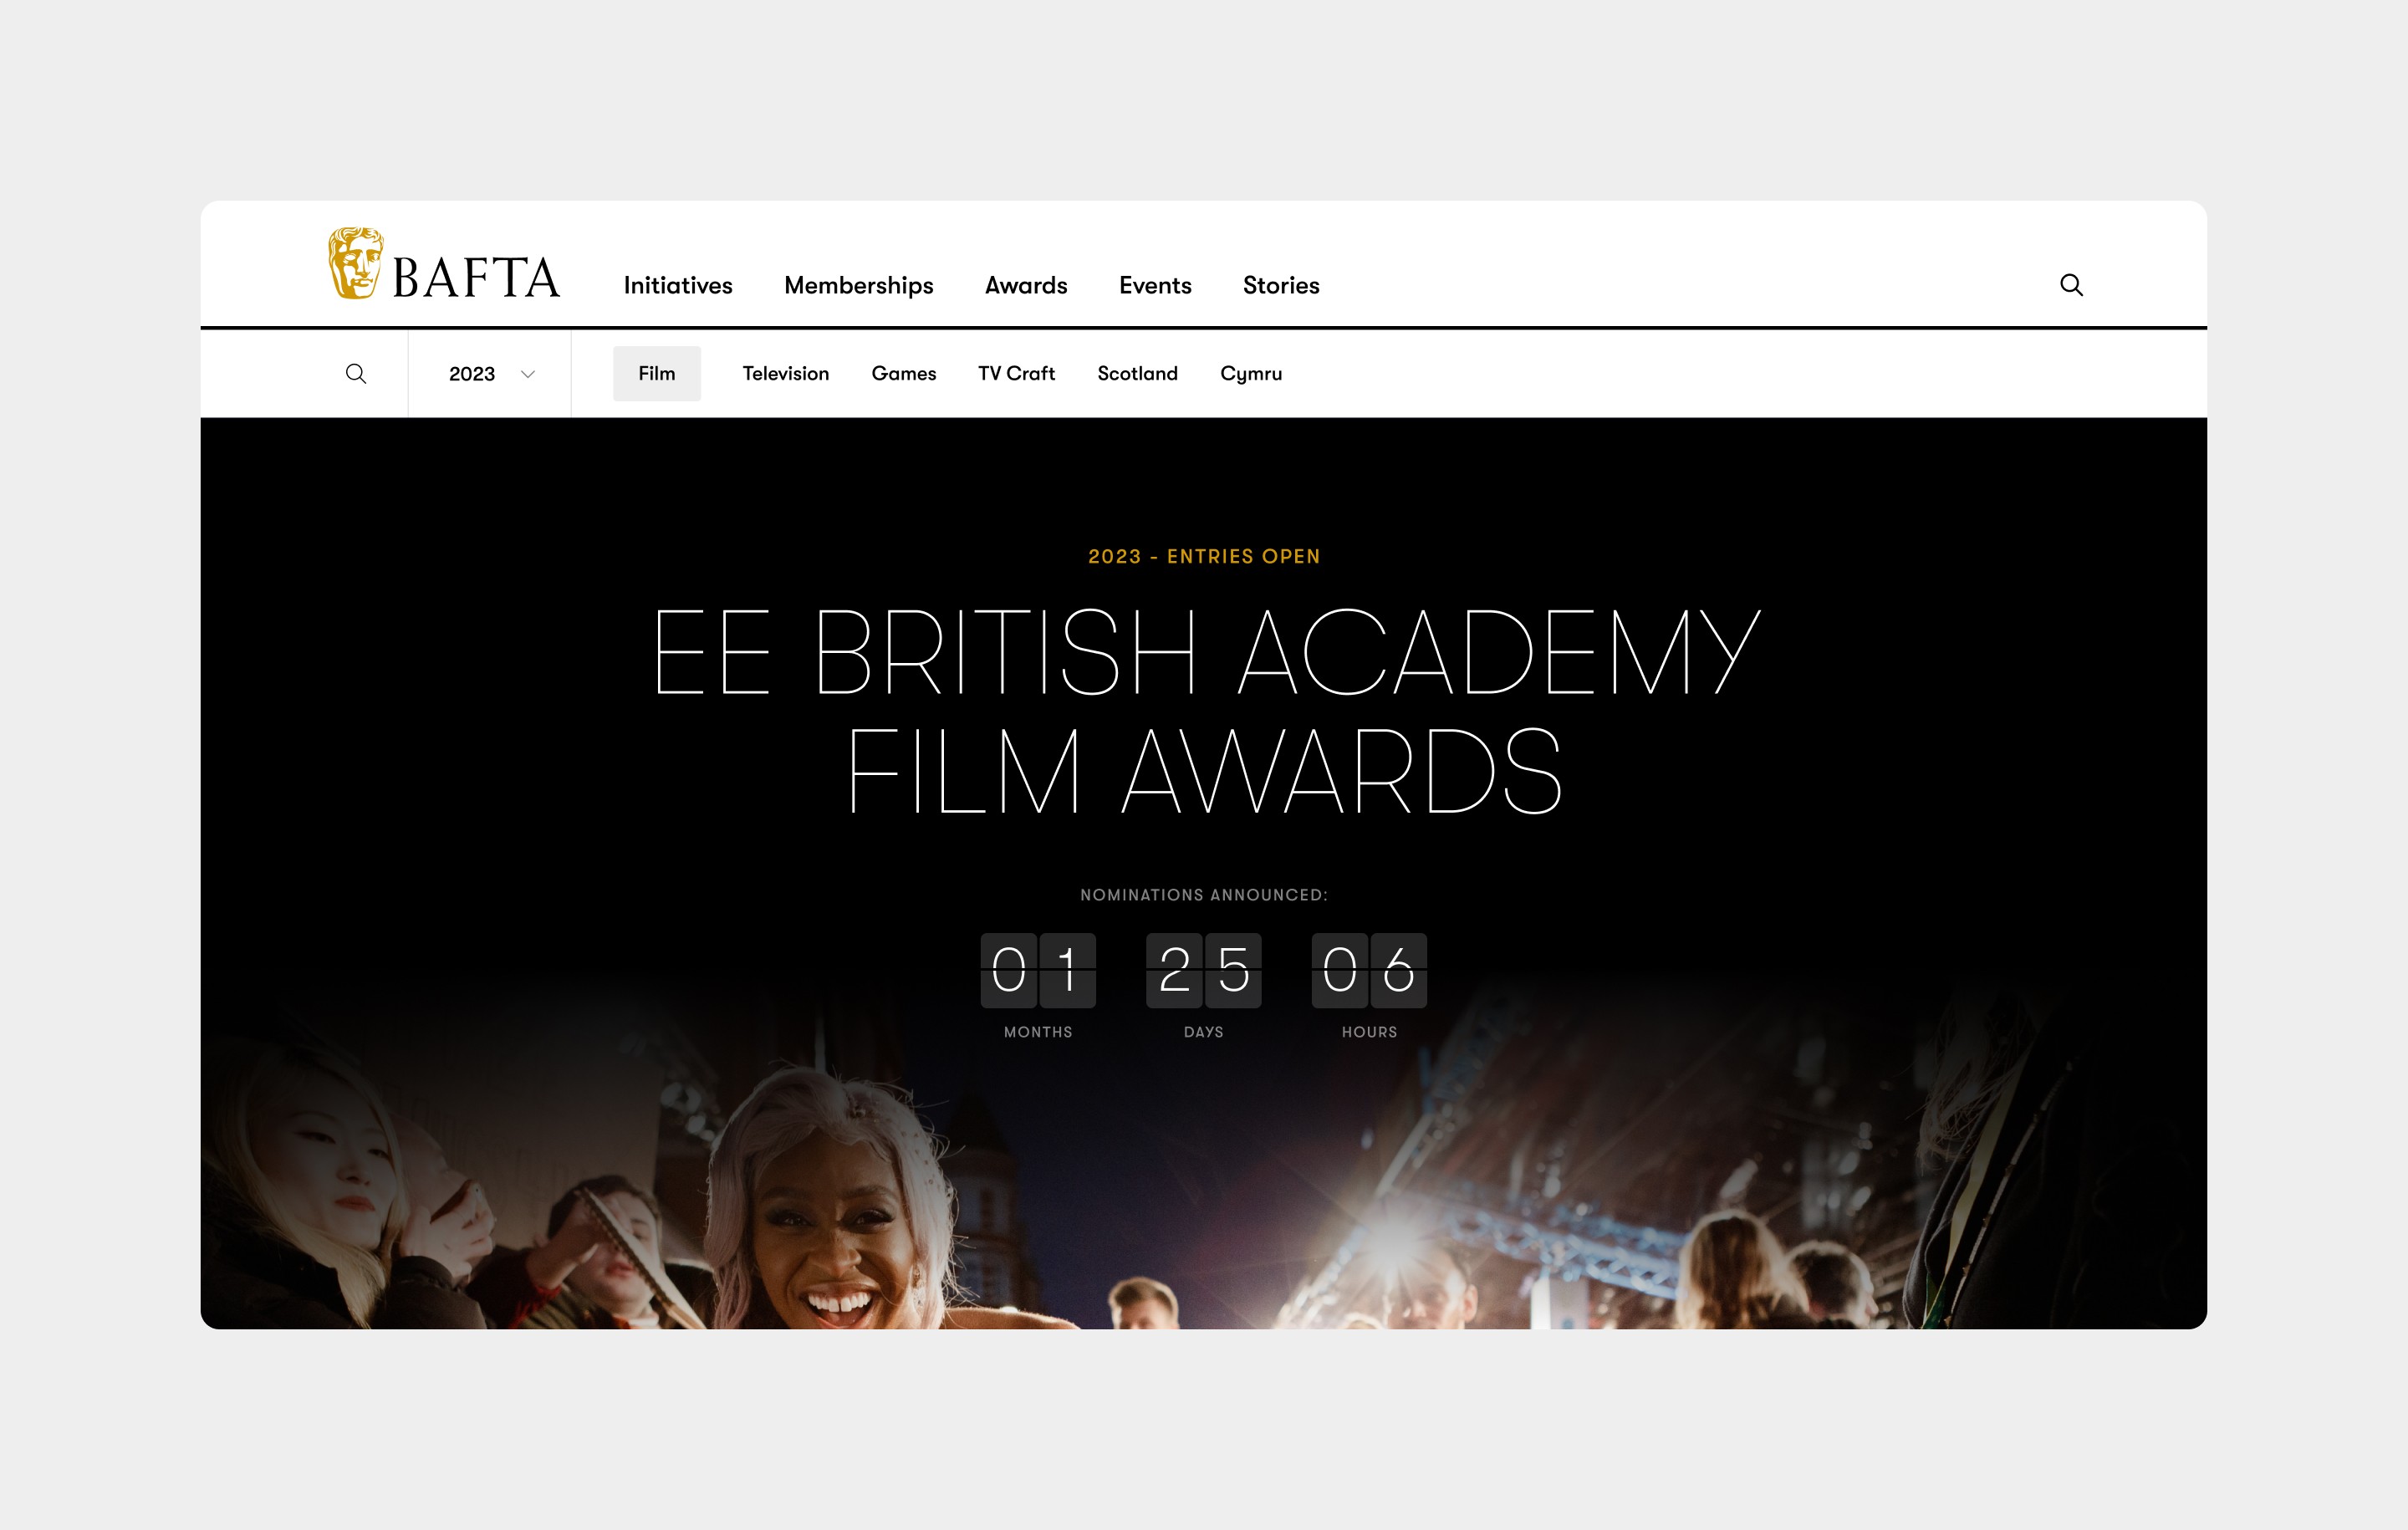Open the Stories link

click(1281, 286)
